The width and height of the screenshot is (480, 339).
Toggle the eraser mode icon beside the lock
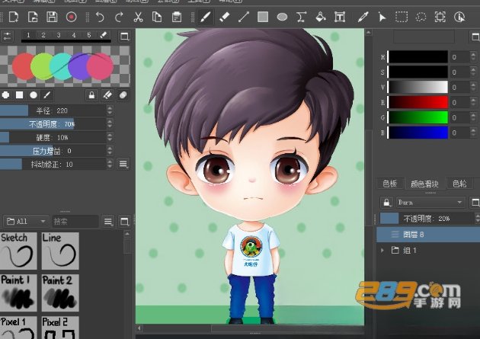107,95
